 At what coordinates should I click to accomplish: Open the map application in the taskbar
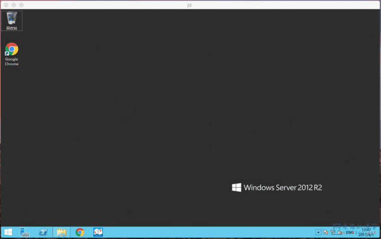click(x=98, y=232)
